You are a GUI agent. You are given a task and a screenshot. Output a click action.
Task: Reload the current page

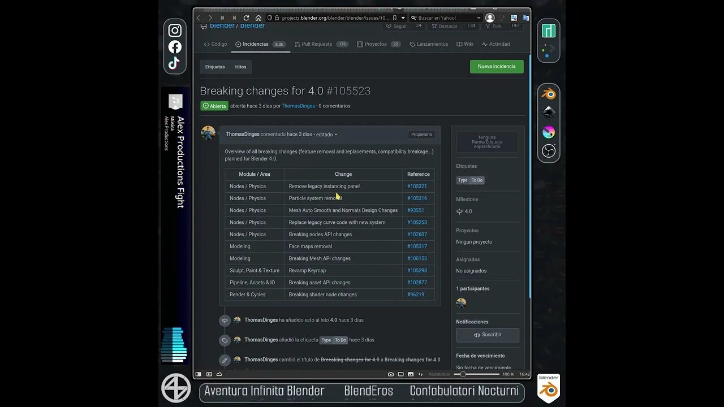pos(246,18)
